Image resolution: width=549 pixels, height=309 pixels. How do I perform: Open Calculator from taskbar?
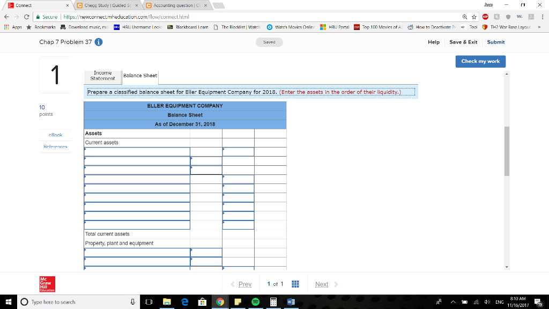click(x=273, y=302)
